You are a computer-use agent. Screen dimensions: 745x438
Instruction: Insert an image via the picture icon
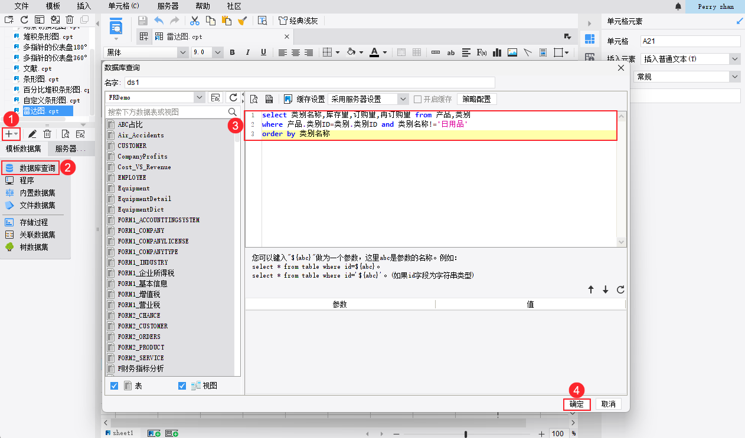pos(511,52)
